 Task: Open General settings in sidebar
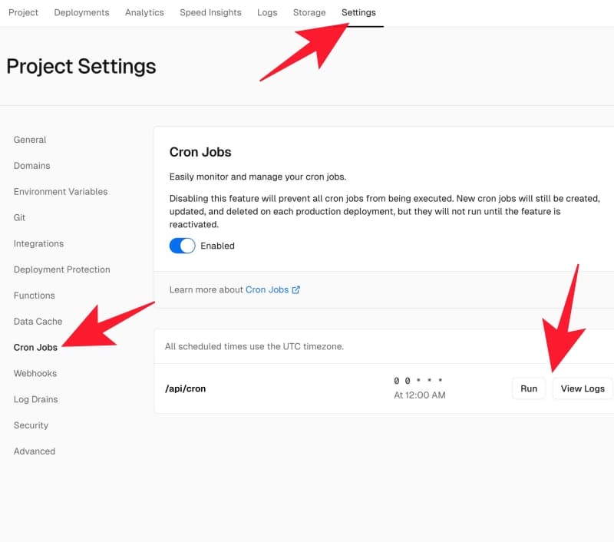30,140
